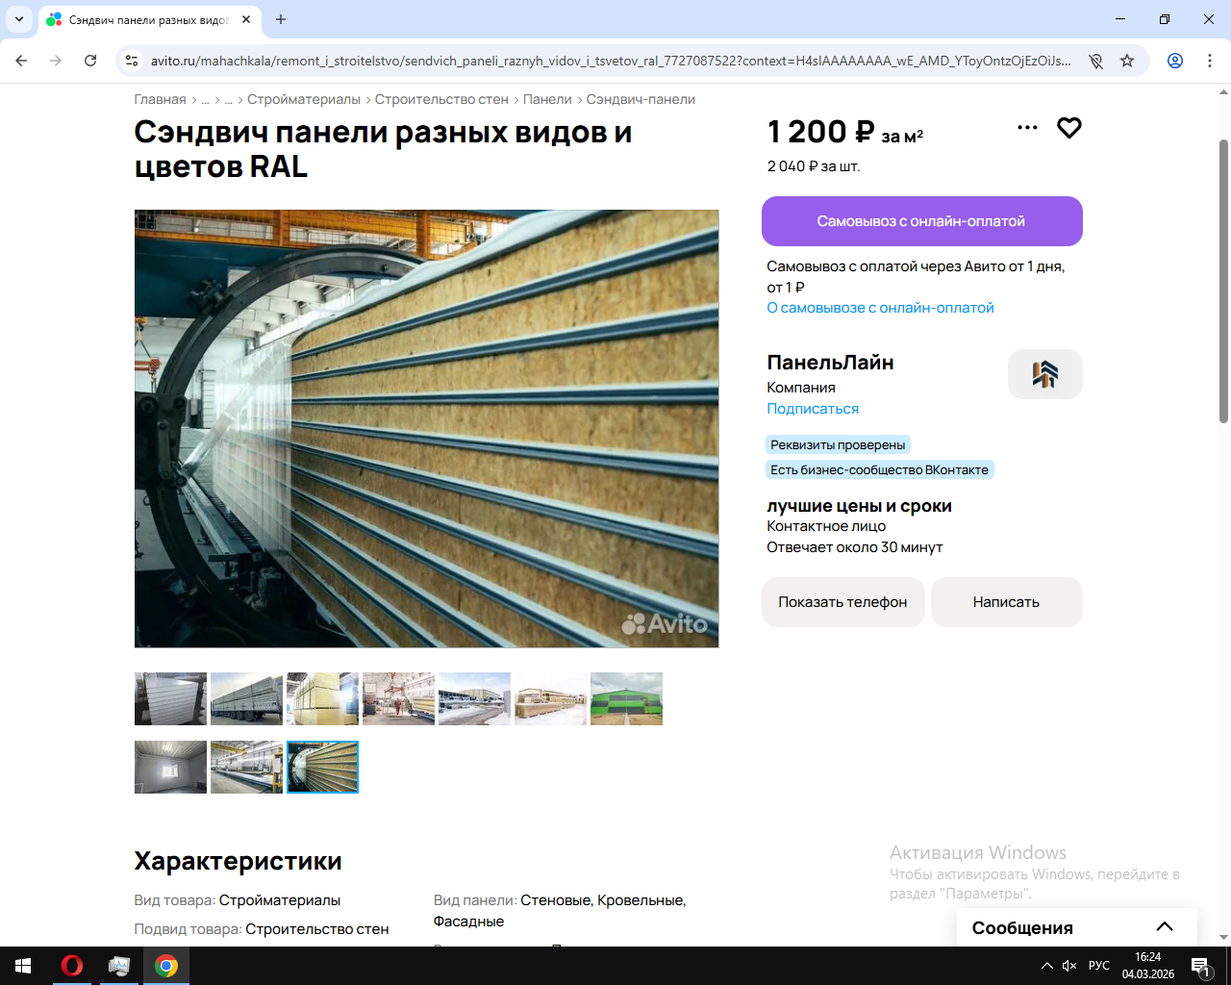The image size is (1231, 985).
Task: Select the first white panel thumbnail
Action: coord(170,698)
